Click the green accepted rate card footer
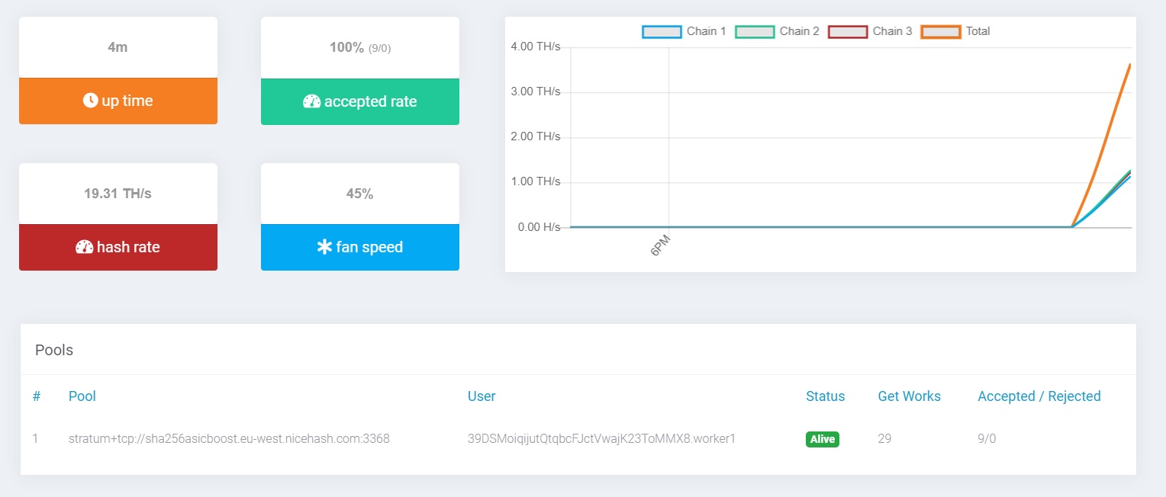Screen dimensions: 1166x497 pos(360,101)
